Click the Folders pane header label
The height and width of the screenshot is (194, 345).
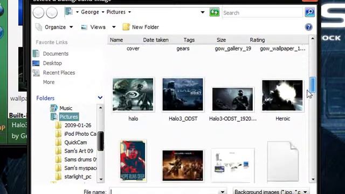[45, 98]
